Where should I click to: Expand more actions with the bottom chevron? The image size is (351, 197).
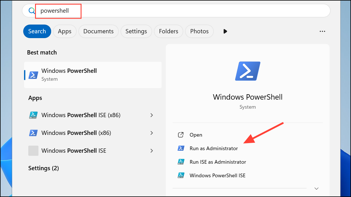coord(316,188)
